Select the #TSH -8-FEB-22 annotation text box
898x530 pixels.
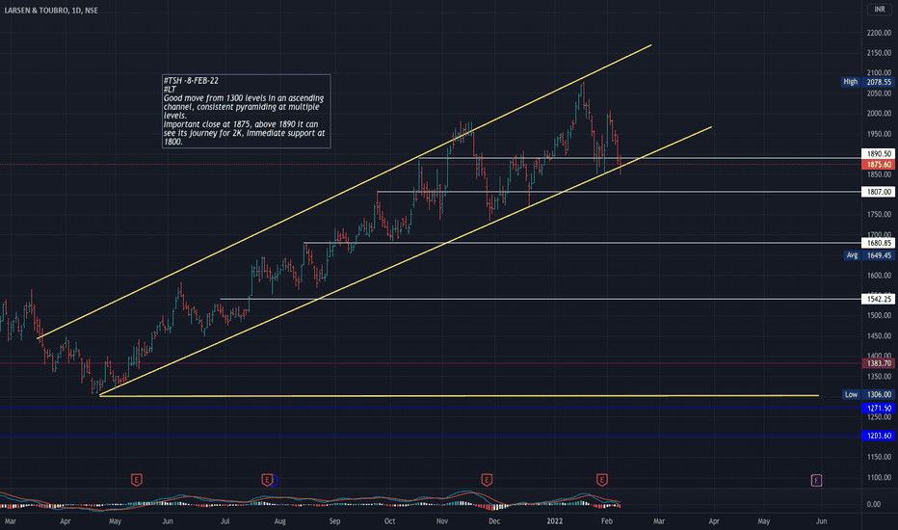[247, 111]
